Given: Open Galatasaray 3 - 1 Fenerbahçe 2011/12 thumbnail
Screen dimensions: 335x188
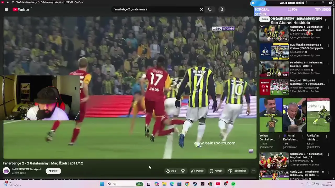Looking at the screenshot, I should pyautogui.click(x=274, y=160).
